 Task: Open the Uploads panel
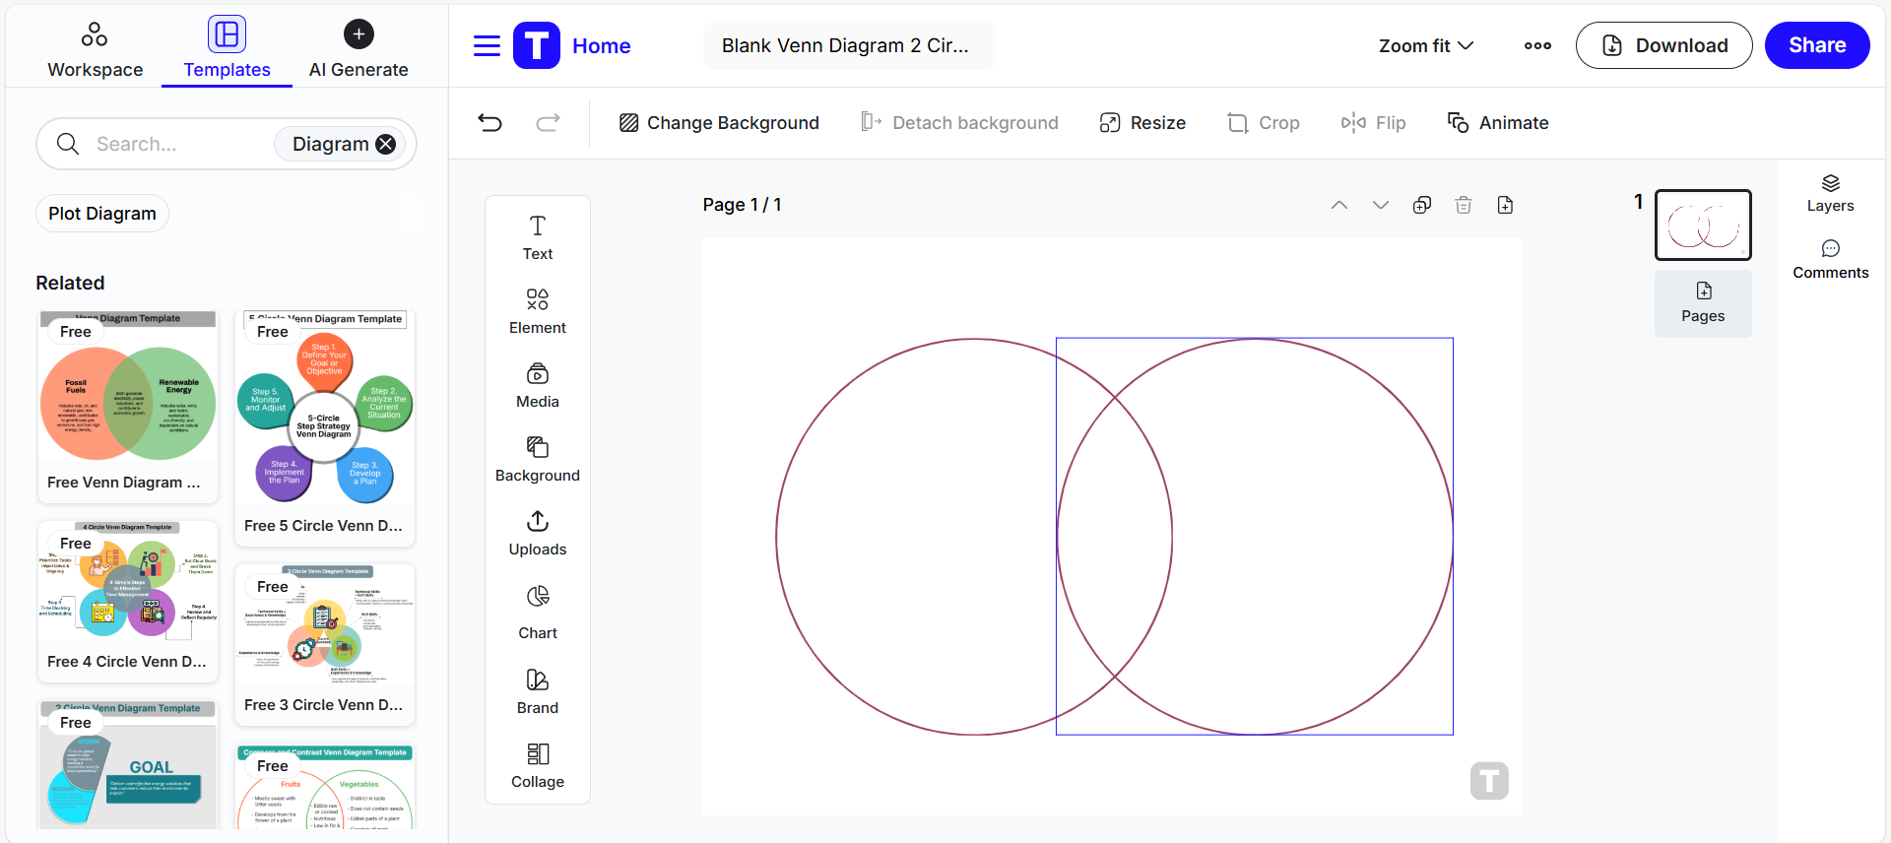pos(538,533)
